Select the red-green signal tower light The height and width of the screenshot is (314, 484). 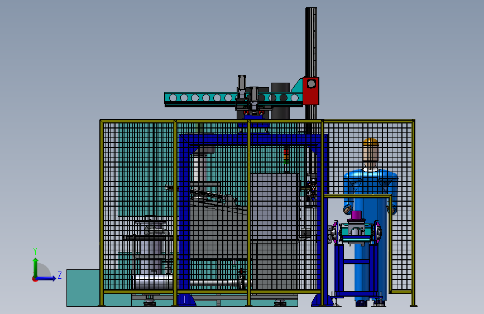[286, 156]
